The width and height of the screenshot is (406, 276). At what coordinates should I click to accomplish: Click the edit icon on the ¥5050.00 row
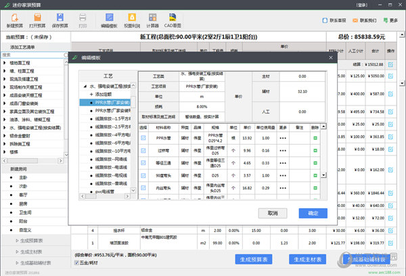pyautogui.click(x=390, y=76)
